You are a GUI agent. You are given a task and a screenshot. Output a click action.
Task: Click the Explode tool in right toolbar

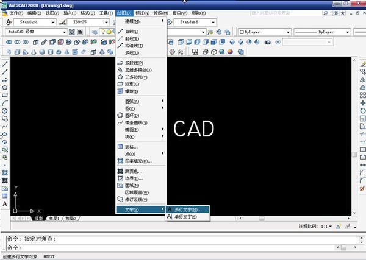pos(362,189)
